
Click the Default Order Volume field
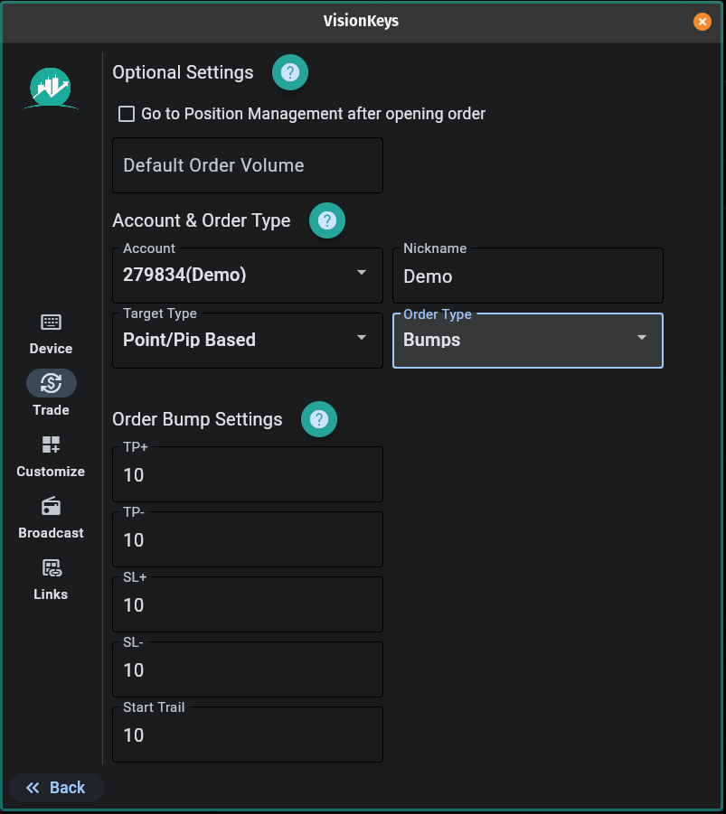click(x=248, y=165)
